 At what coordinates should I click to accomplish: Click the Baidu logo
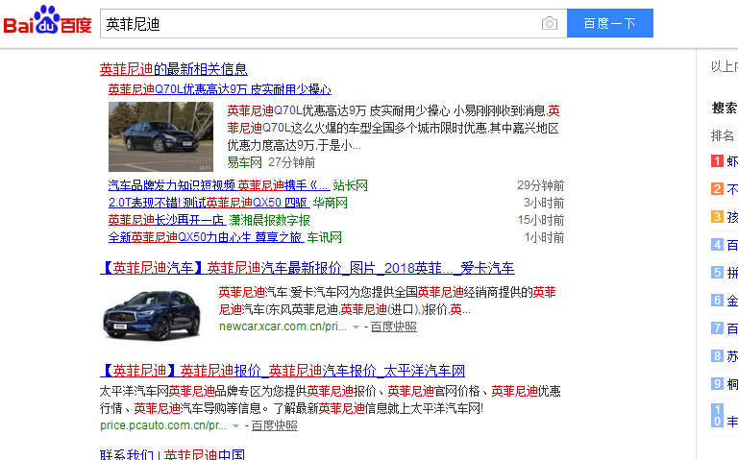pos(47,21)
